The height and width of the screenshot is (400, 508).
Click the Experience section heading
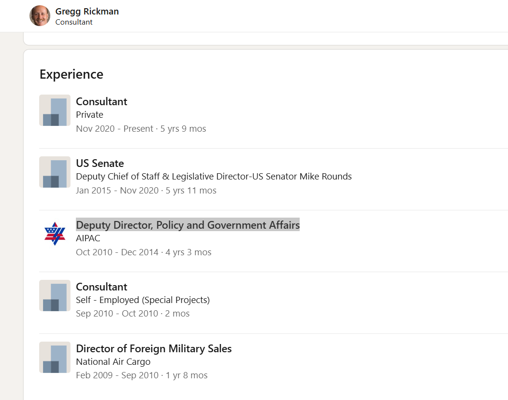tap(71, 74)
